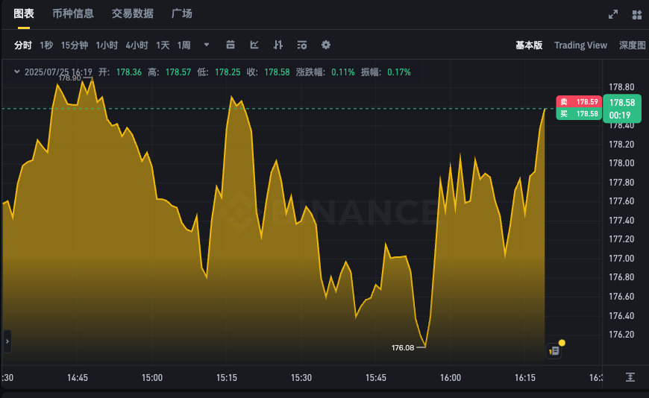The image size is (649, 398).
Task: Click the chart display options icon
Action: click(x=302, y=45)
